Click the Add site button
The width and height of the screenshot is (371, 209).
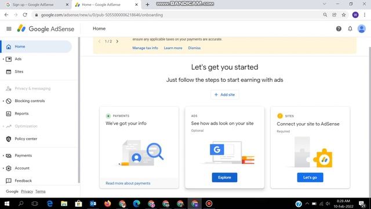pos(224,95)
